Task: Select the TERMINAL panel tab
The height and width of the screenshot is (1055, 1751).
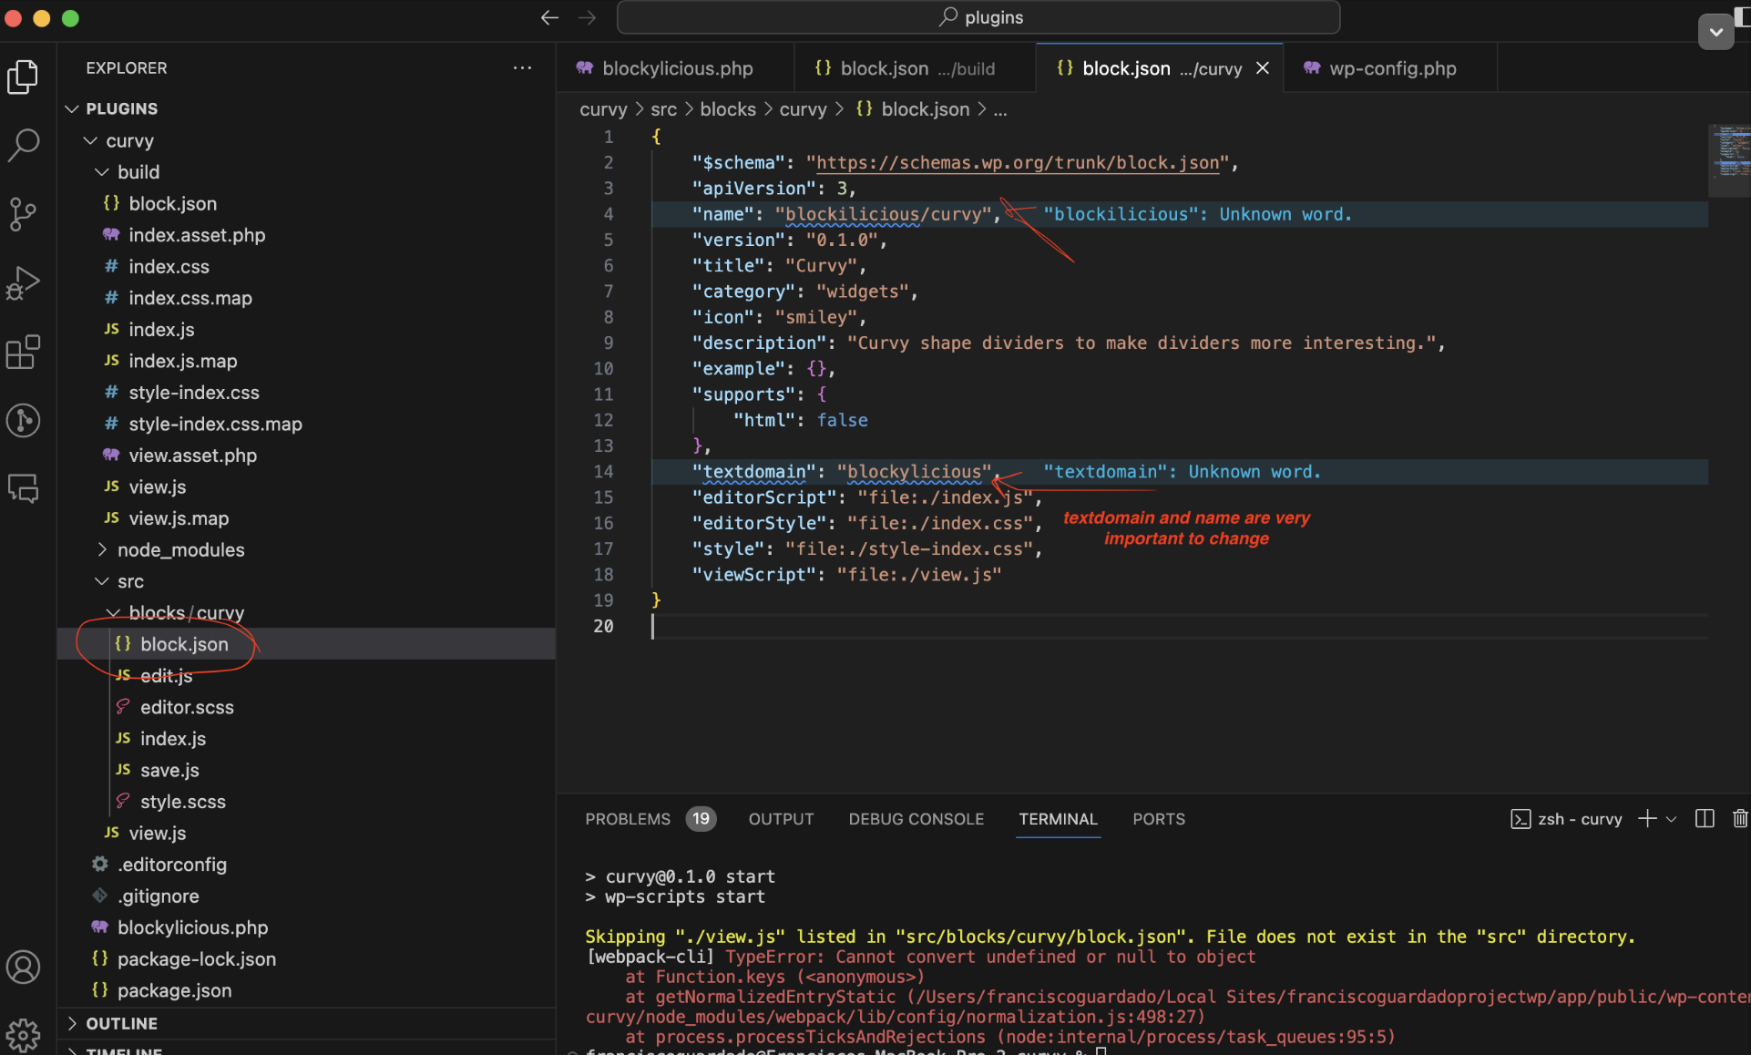Action: (x=1058, y=819)
